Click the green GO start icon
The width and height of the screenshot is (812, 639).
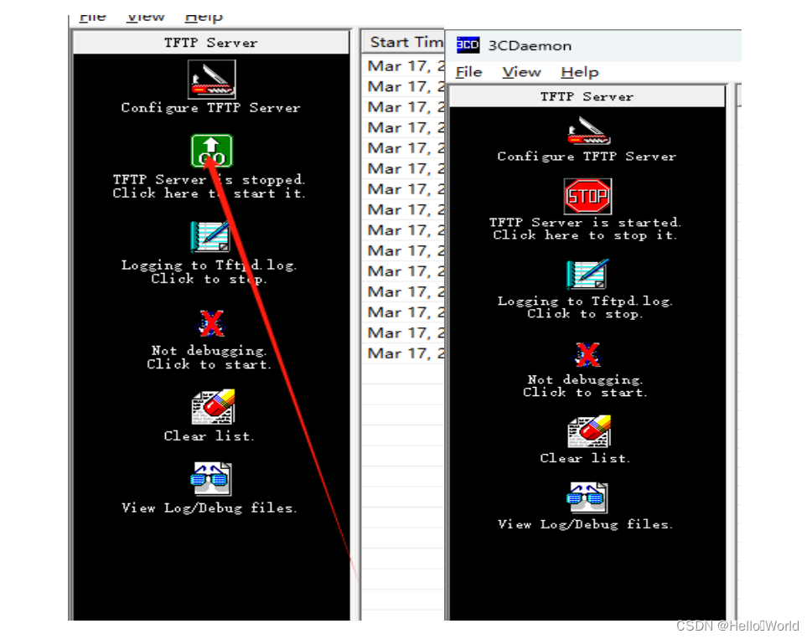212,151
